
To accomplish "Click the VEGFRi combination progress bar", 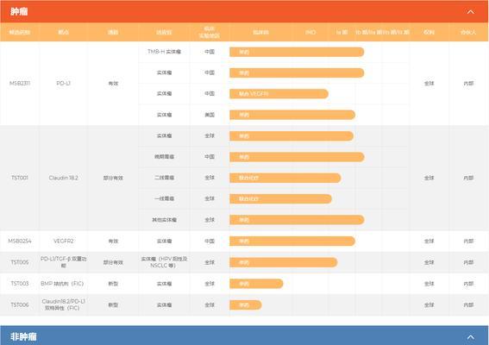I will (279, 93).
